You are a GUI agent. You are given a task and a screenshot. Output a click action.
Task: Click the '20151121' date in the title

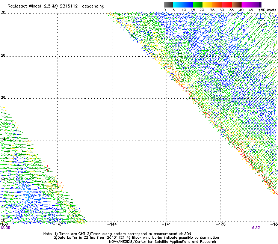click(x=70, y=6)
